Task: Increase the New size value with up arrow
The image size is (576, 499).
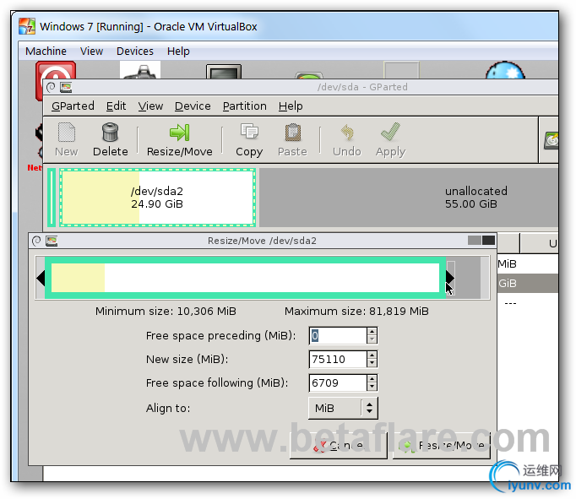Action: click(x=372, y=355)
